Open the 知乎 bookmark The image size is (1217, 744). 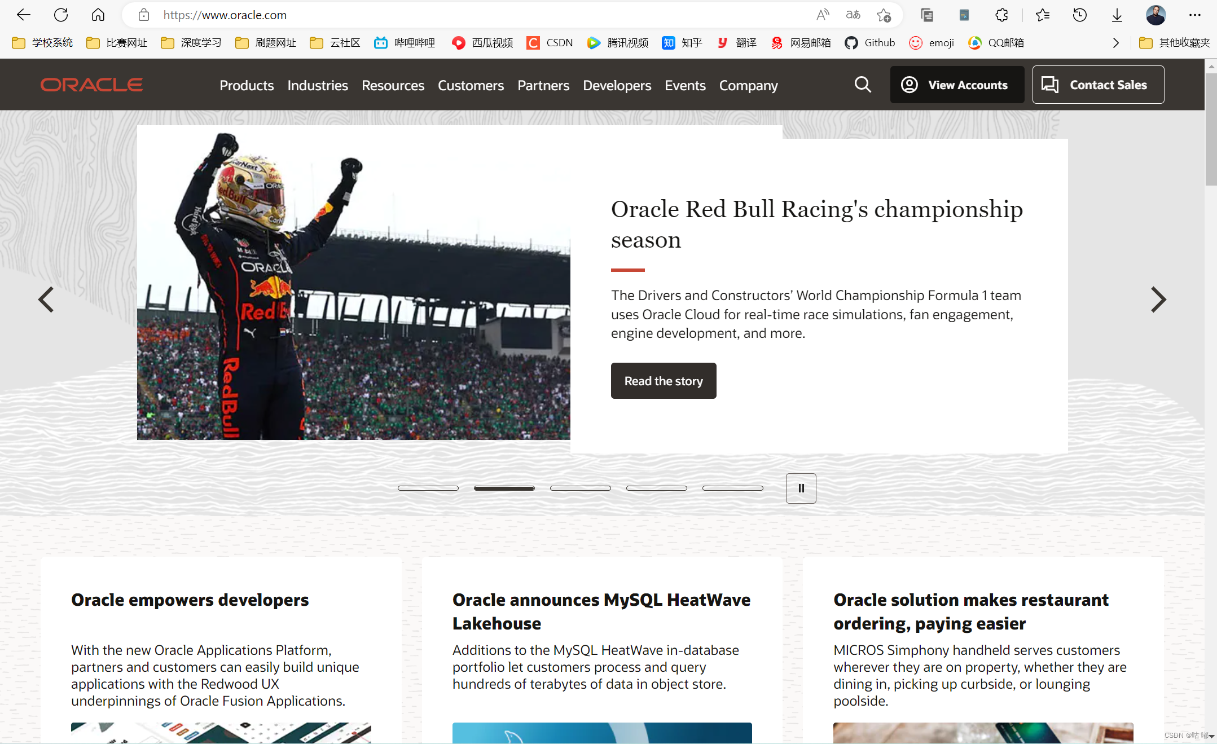683,43
